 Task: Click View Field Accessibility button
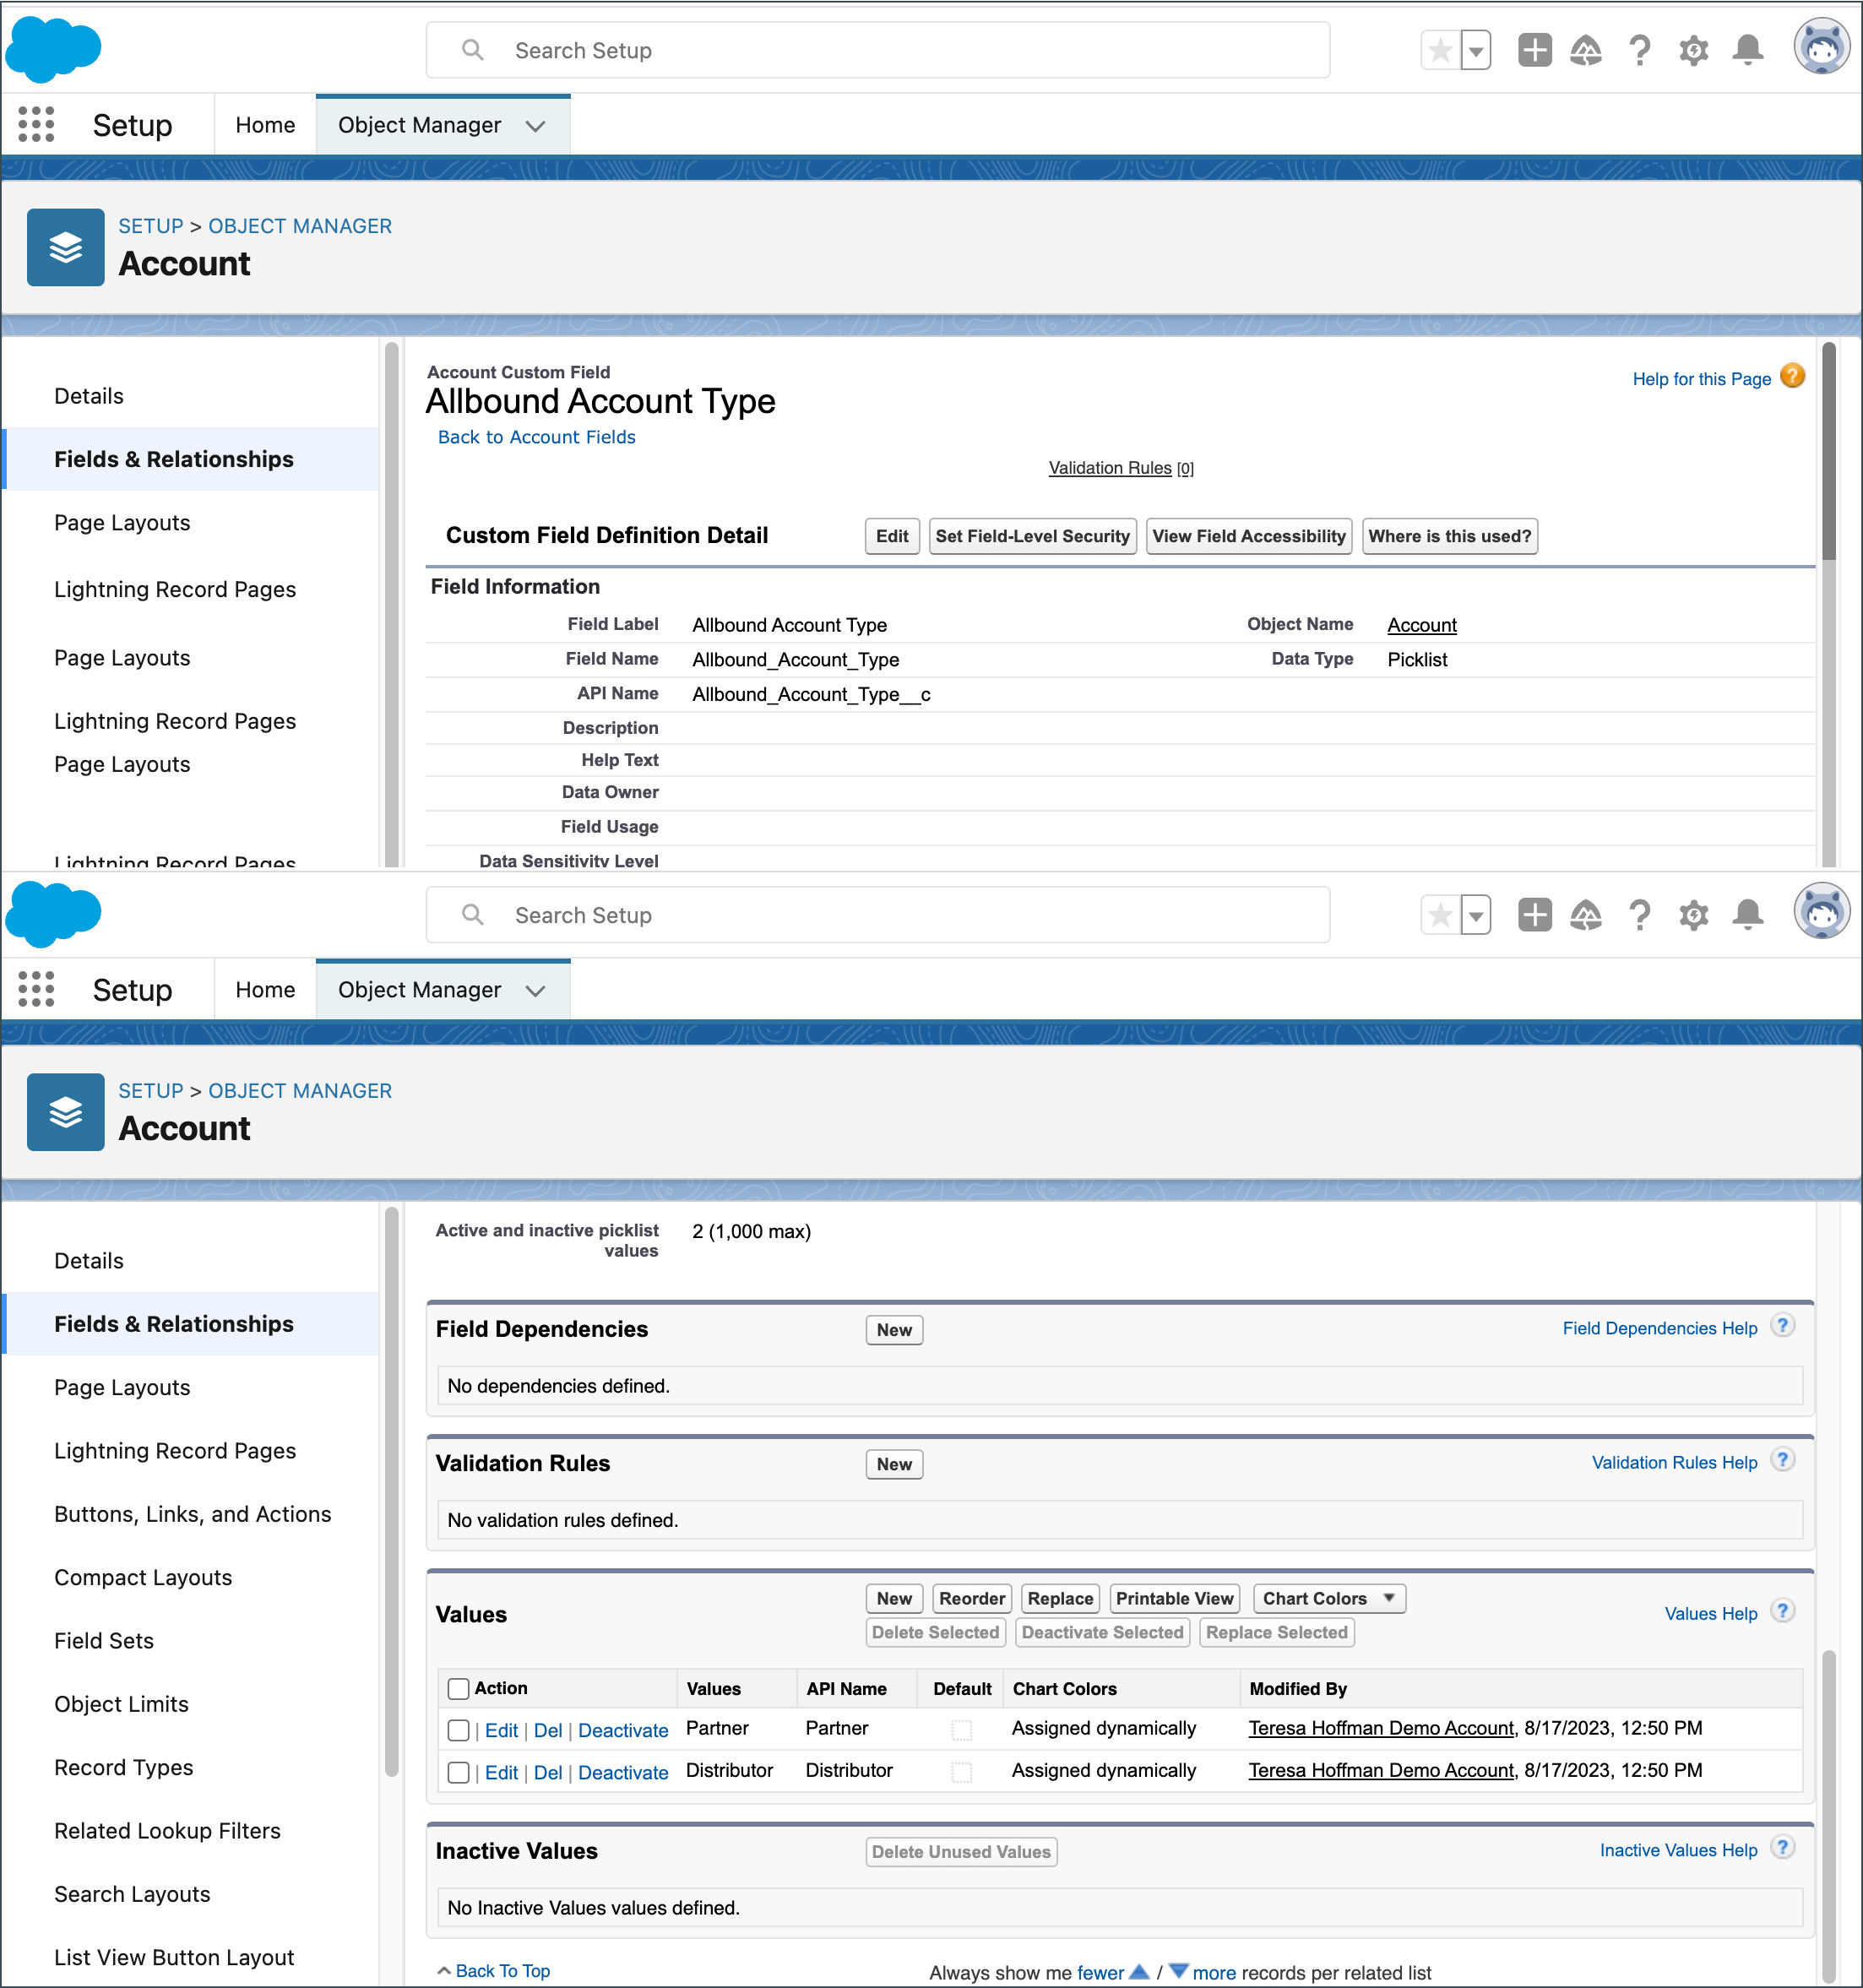(x=1249, y=536)
